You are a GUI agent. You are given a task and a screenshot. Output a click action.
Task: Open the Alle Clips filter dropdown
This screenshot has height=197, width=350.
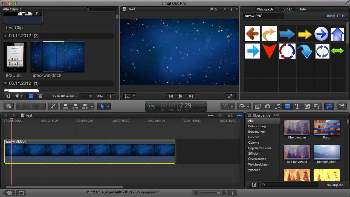pyautogui.click(x=12, y=9)
